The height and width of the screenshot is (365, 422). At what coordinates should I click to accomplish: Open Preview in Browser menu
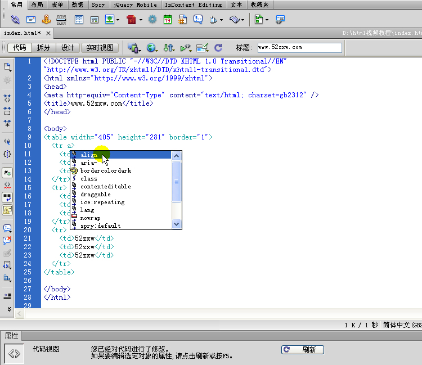[x=152, y=48]
